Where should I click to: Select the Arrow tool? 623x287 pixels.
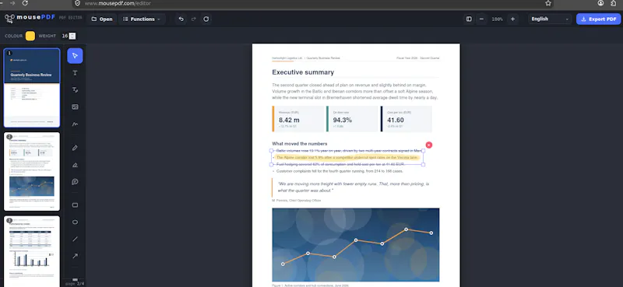click(75, 256)
